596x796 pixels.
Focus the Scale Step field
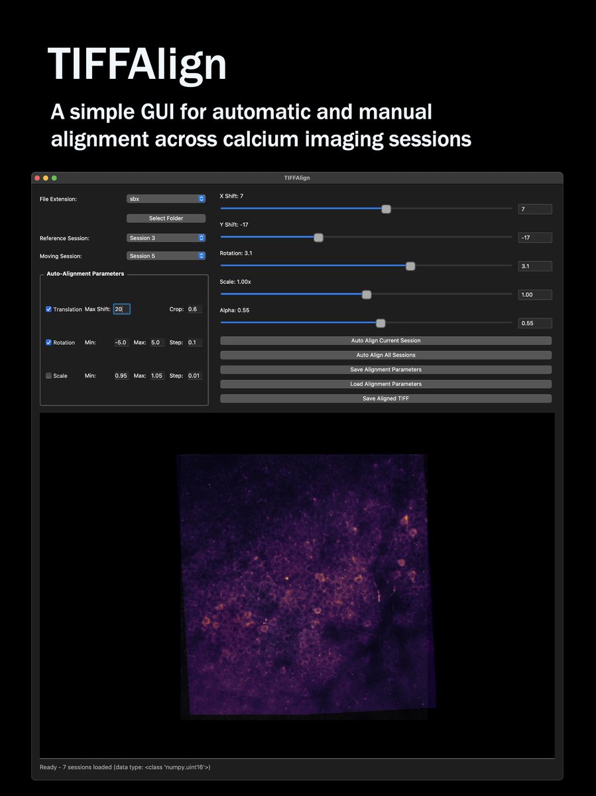[x=195, y=375]
